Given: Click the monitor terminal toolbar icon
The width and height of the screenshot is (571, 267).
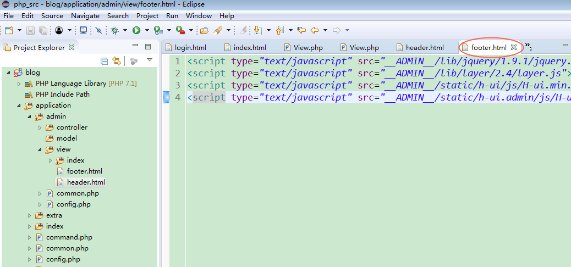Looking at the screenshot, I should 84,30.
